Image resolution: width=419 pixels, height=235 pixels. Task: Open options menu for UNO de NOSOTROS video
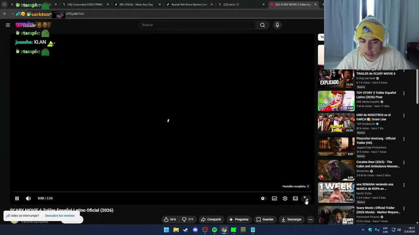404,116
